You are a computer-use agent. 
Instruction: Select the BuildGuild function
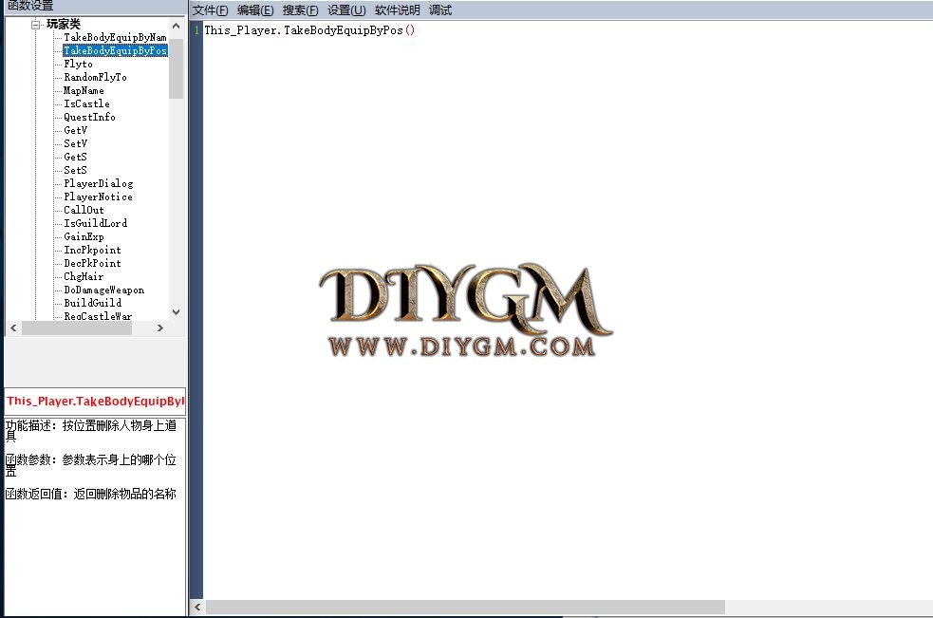[x=93, y=303]
